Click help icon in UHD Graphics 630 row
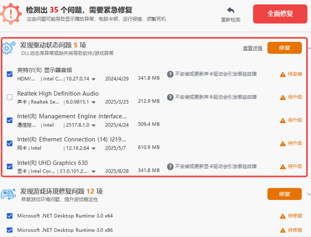The height and width of the screenshot is (237, 311). coord(169,166)
